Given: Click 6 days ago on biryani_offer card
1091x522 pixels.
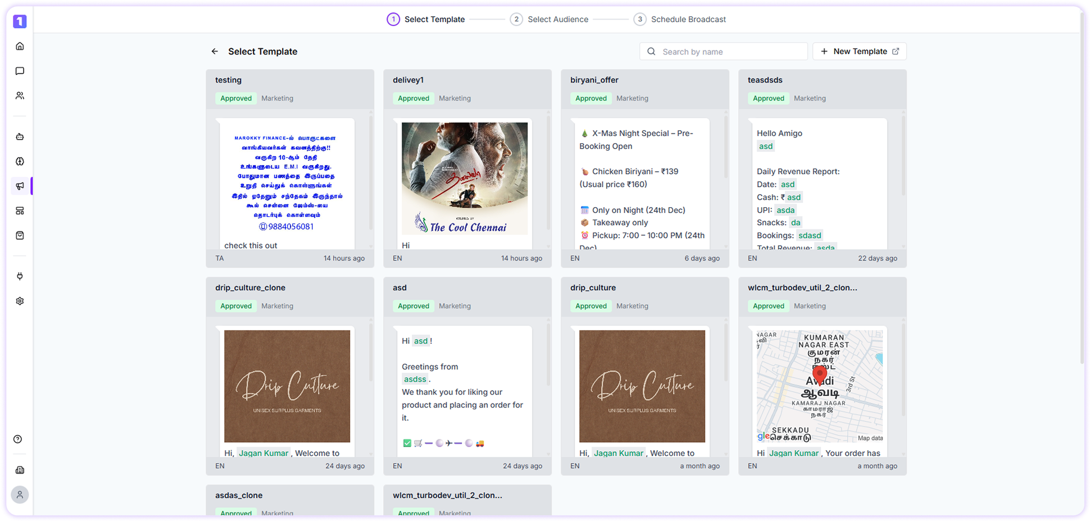Looking at the screenshot, I should (x=702, y=258).
